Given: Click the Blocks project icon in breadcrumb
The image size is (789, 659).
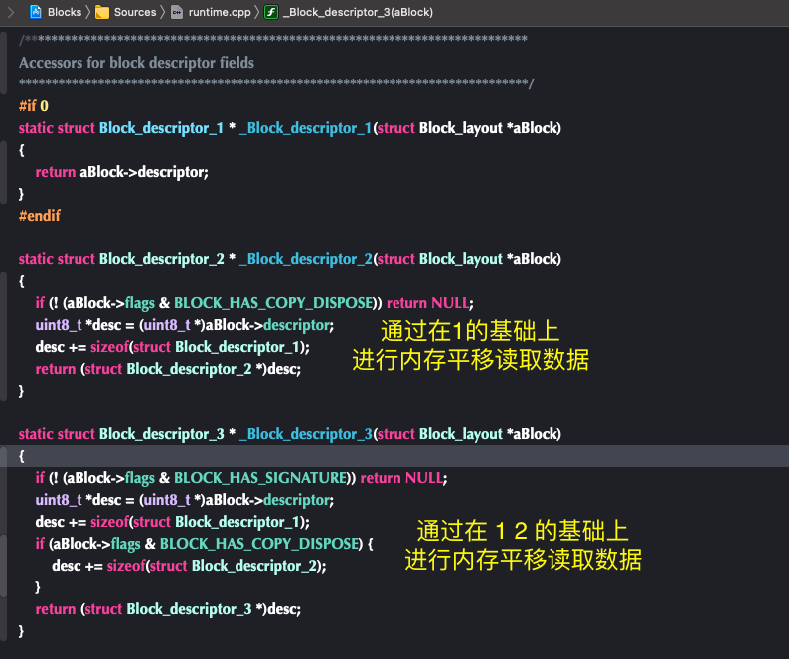Looking at the screenshot, I should [x=36, y=12].
